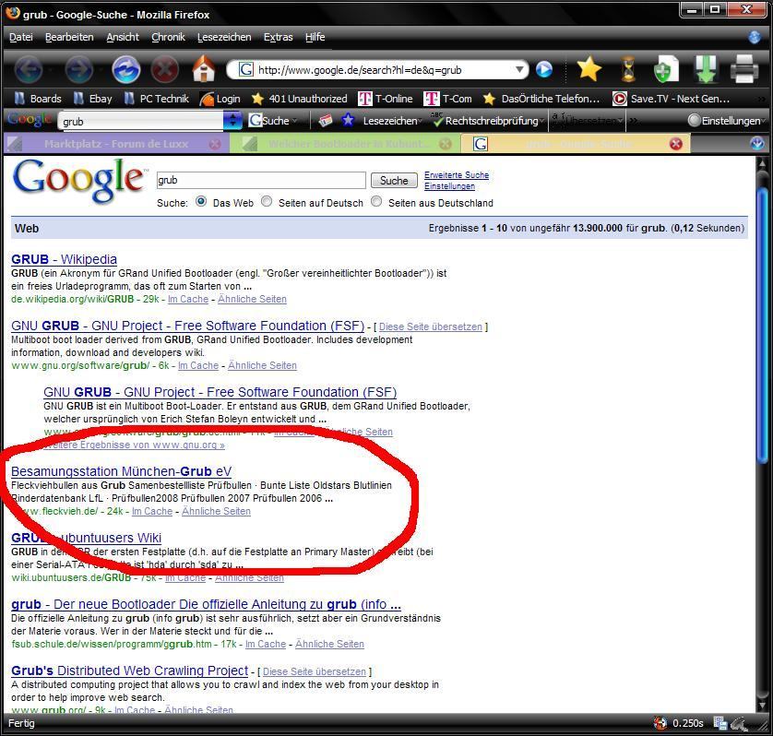Close the Marktplatz - Forum de Luxx tab
Image resolution: width=773 pixels, height=736 pixels.
click(x=215, y=144)
